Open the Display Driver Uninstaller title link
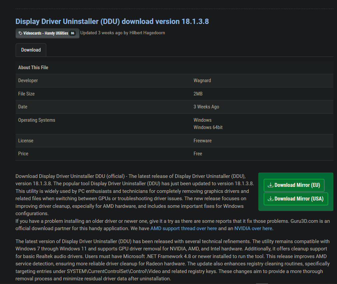 click(112, 22)
